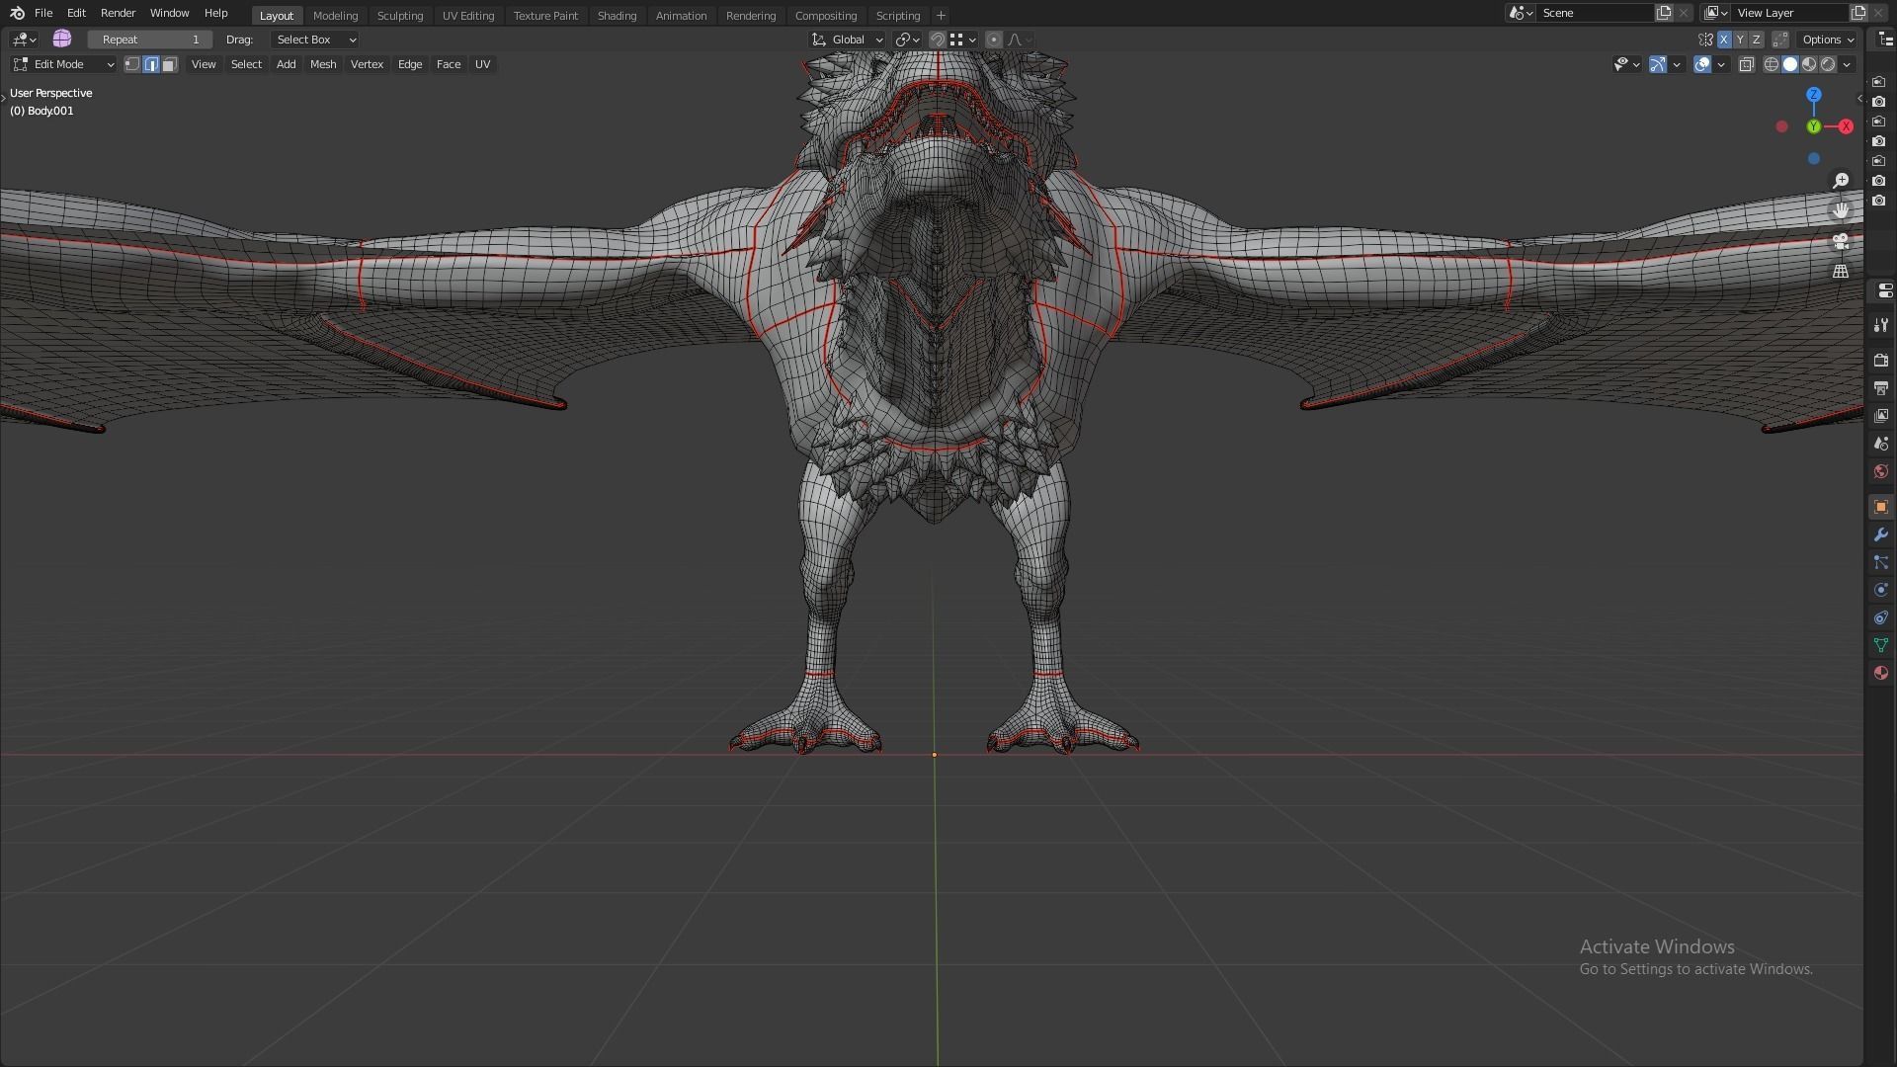Open the File menu

click(43, 13)
